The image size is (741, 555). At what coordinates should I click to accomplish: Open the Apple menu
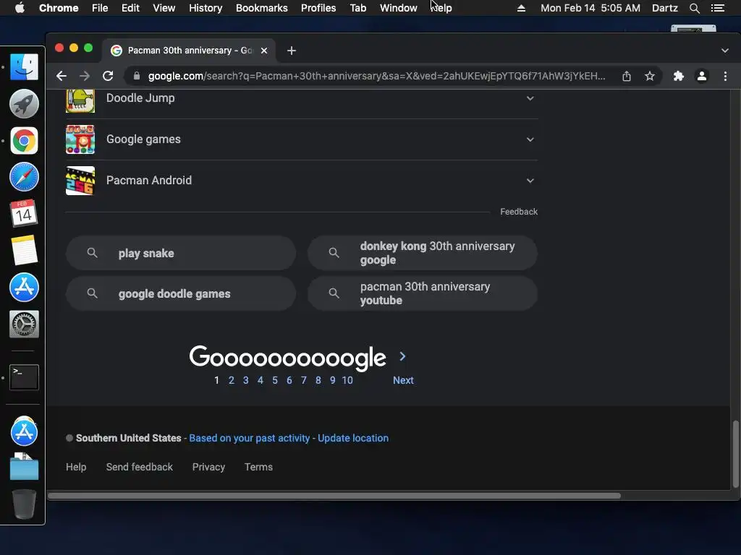pyautogui.click(x=20, y=8)
